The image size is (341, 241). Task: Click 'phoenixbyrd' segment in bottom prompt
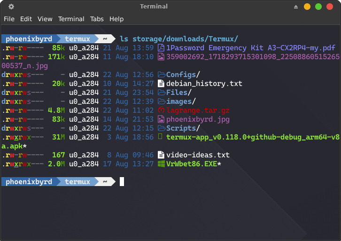pos(29,182)
